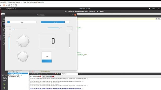161x90 pixels.
Task: Click the right small LCD number box
Action: (70, 29)
